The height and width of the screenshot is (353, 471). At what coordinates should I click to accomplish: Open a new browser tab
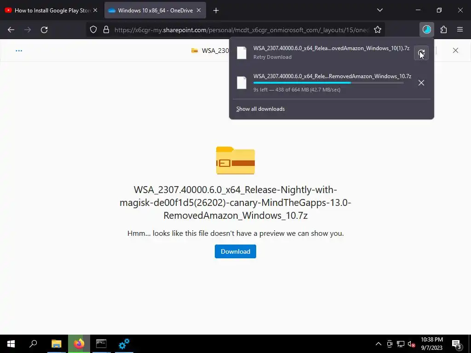coord(216,11)
